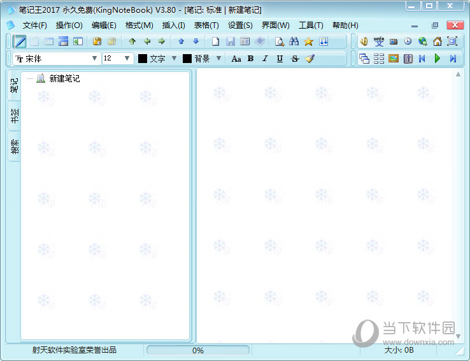Open the 操作(O) menu
The width and height of the screenshot is (470, 361).
(x=69, y=25)
